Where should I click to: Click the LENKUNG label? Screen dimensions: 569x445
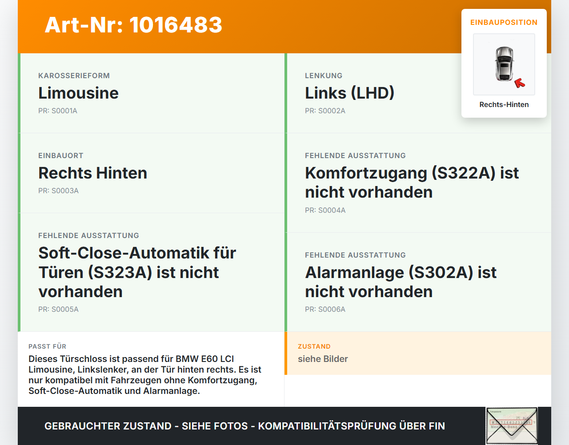pos(324,75)
